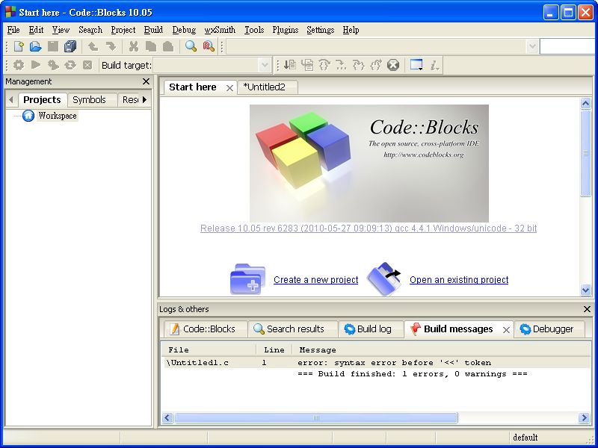Close the Management panel

coord(146,81)
